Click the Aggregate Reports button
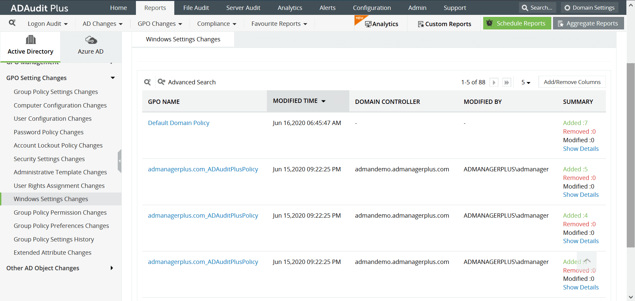Image resolution: width=635 pixels, height=301 pixels. pos(588,23)
